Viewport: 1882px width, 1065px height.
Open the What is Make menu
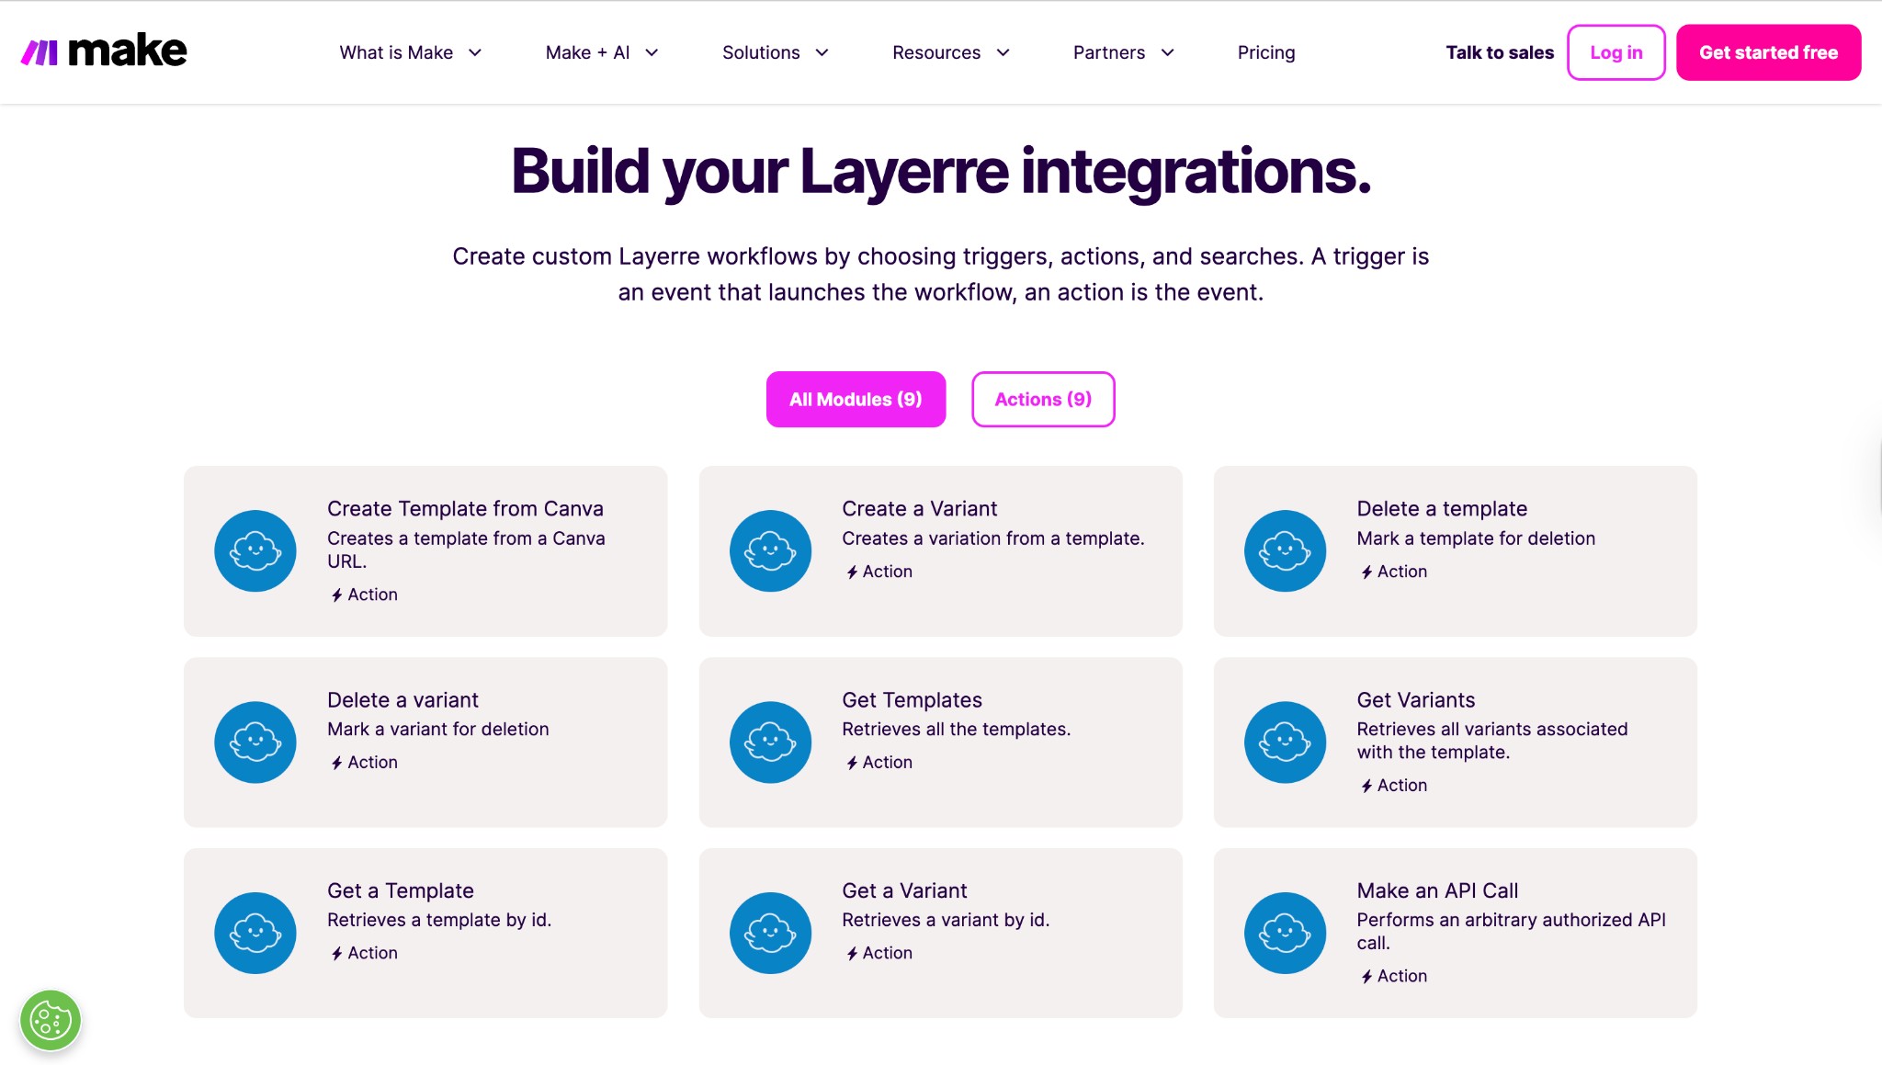(x=410, y=52)
